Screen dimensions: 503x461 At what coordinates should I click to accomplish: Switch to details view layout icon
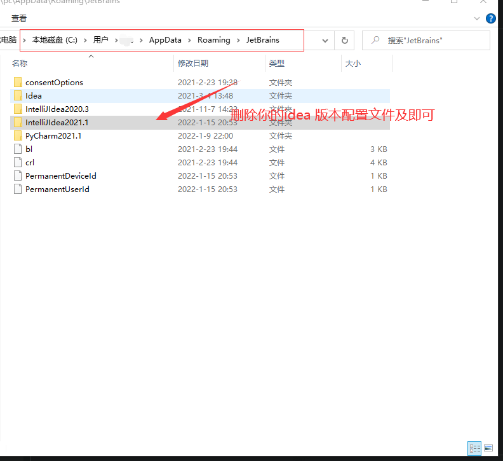474,448
